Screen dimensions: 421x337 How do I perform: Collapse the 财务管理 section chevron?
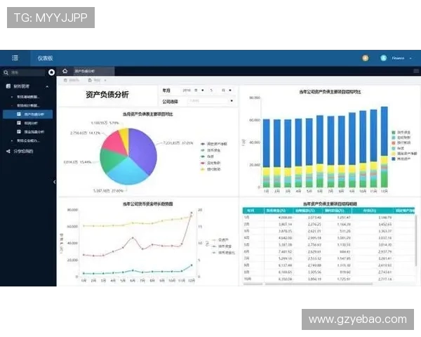47,86
